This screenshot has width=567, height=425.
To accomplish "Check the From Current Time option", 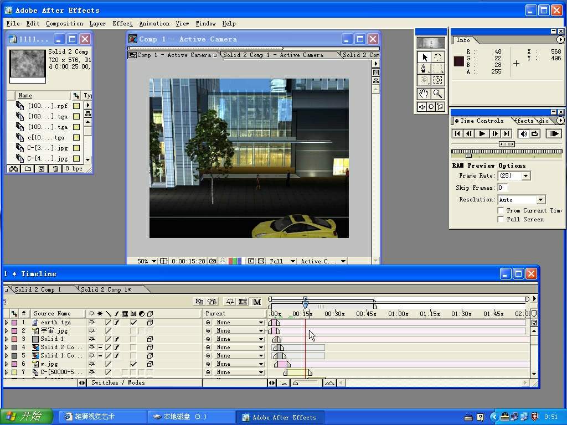I will point(501,210).
